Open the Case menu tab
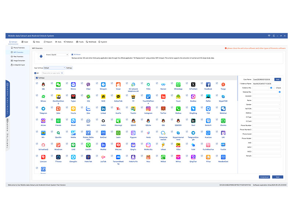The height and width of the screenshot is (220, 294). click(x=25, y=42)
